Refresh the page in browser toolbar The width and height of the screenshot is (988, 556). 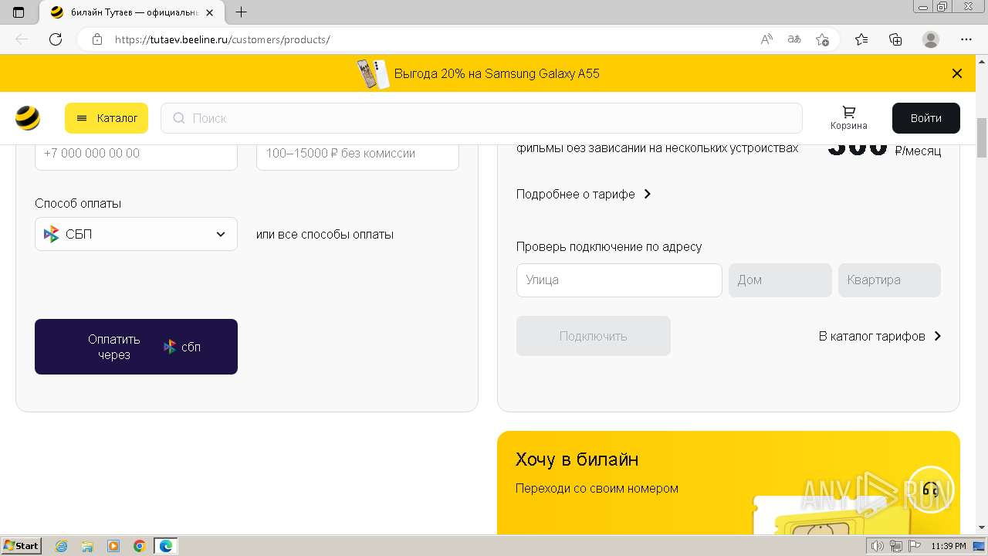click(56, 39)
